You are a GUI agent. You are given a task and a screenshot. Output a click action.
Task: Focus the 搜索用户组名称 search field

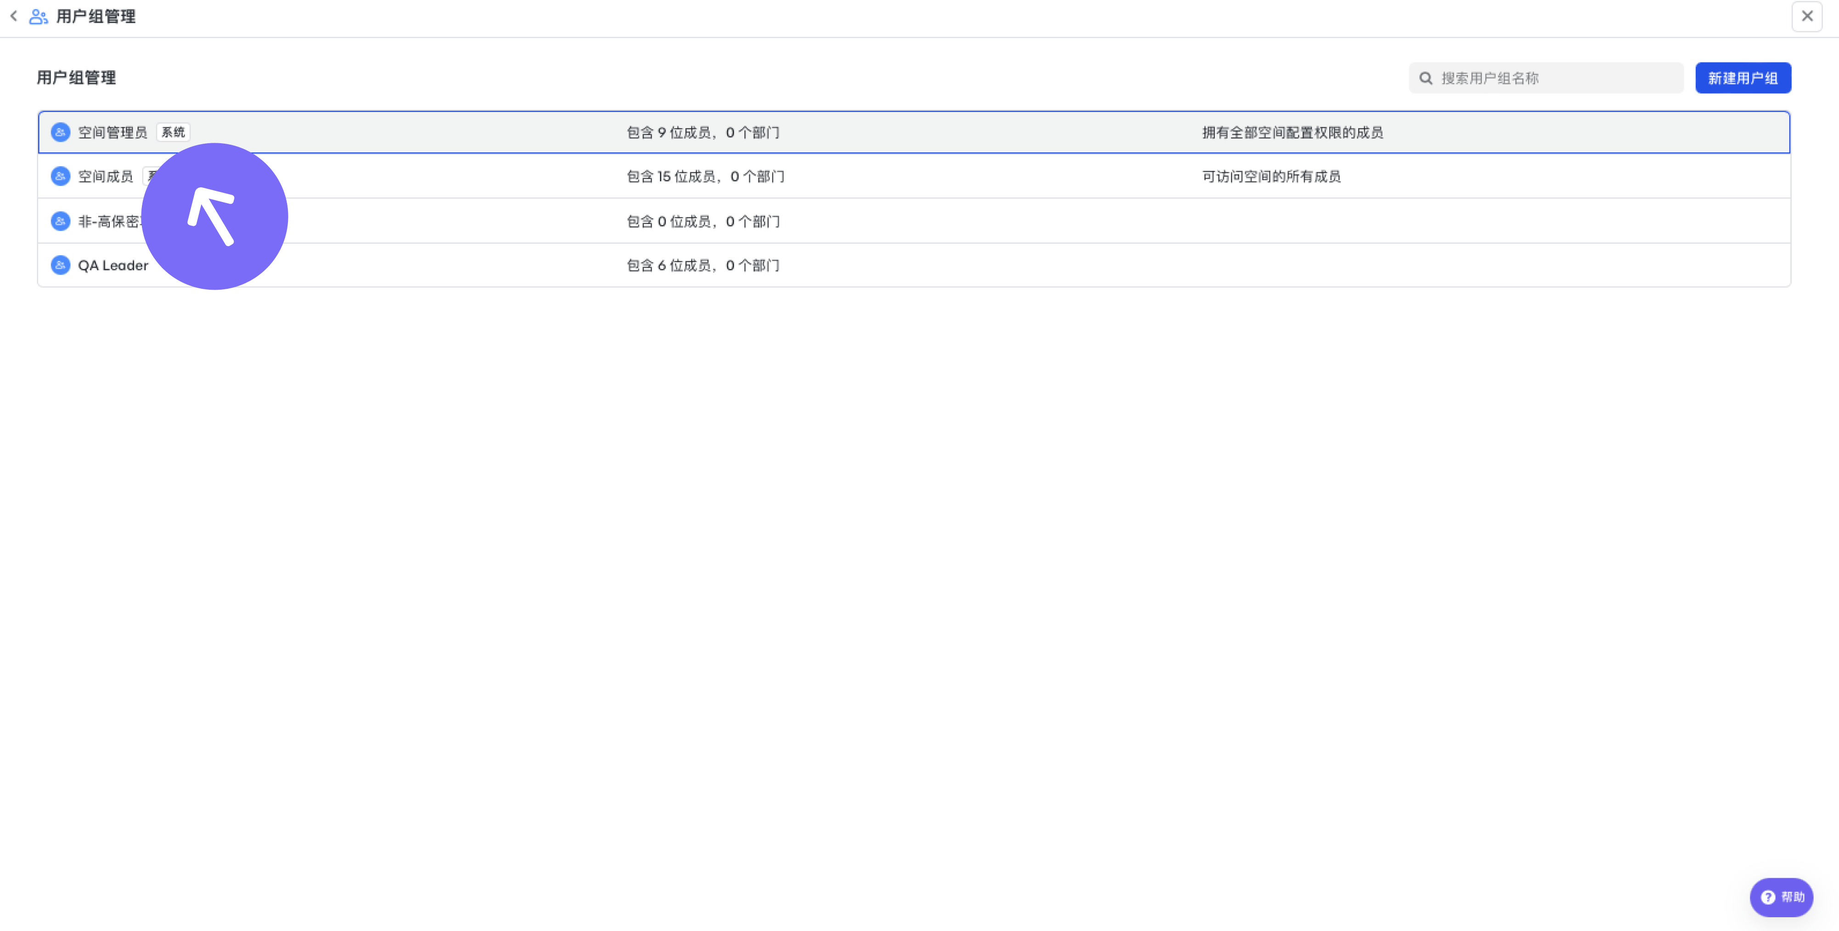1546,79
